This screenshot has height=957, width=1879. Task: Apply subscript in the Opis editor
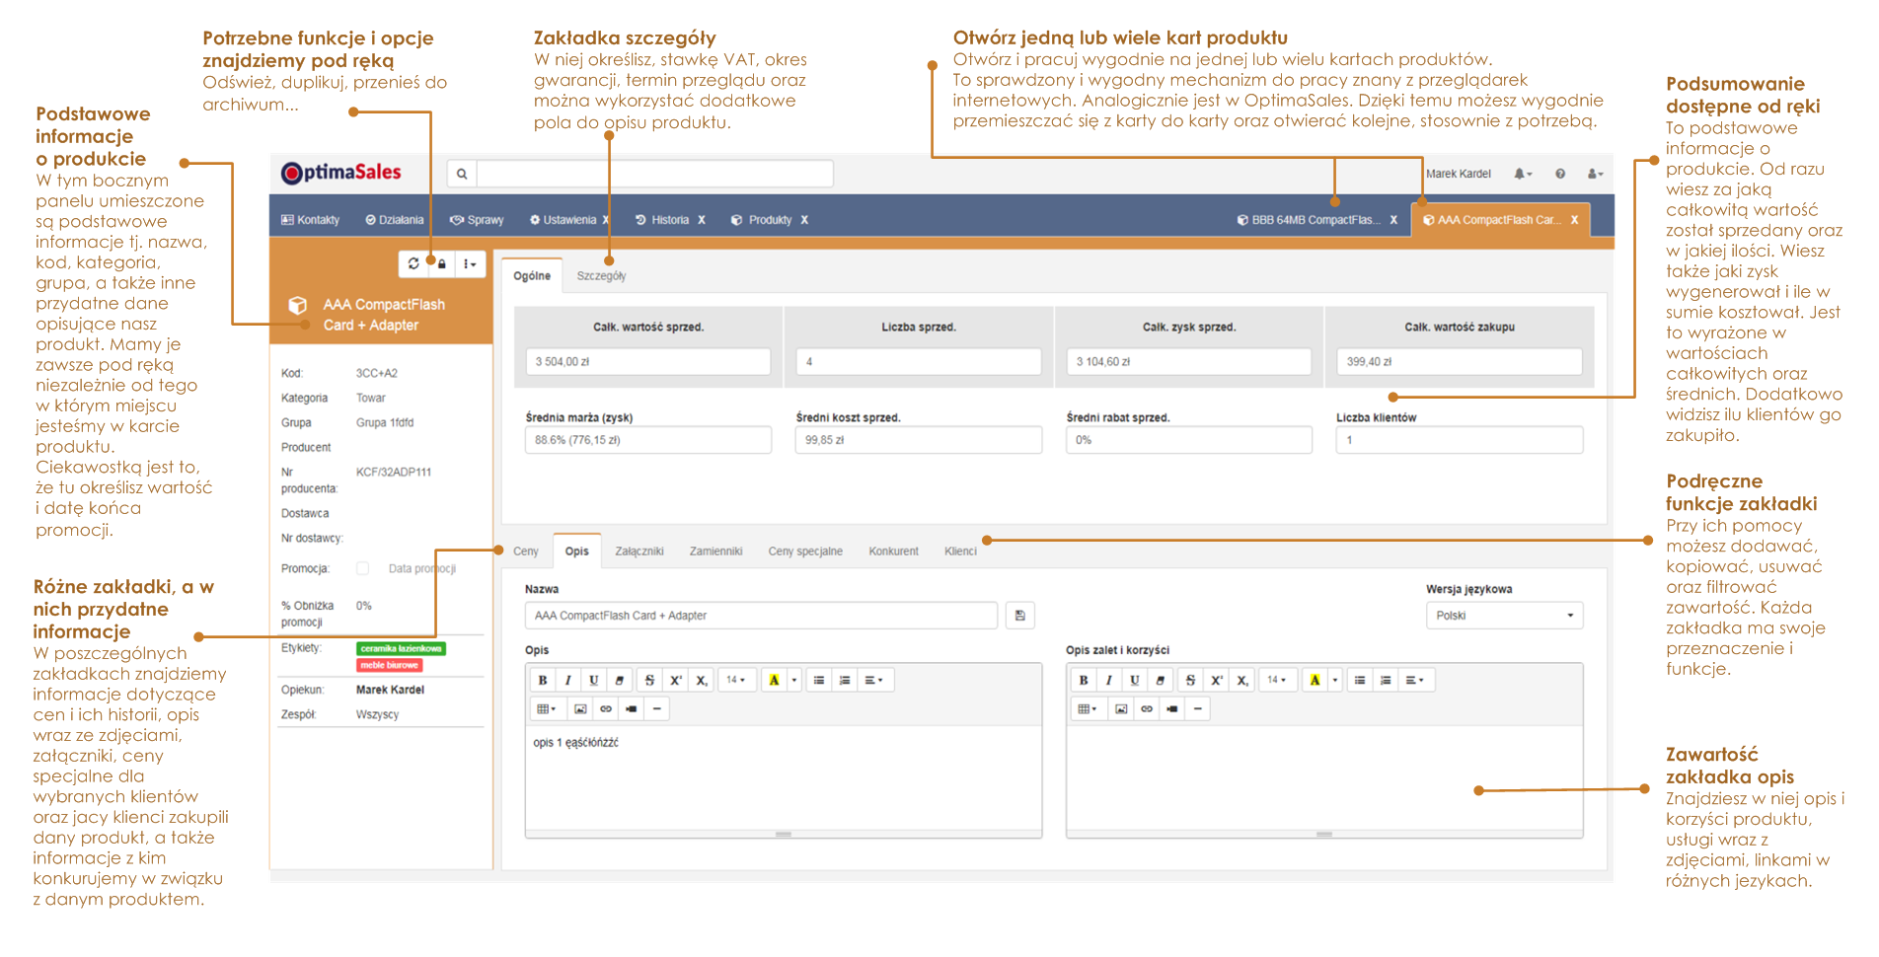(702, 680)
